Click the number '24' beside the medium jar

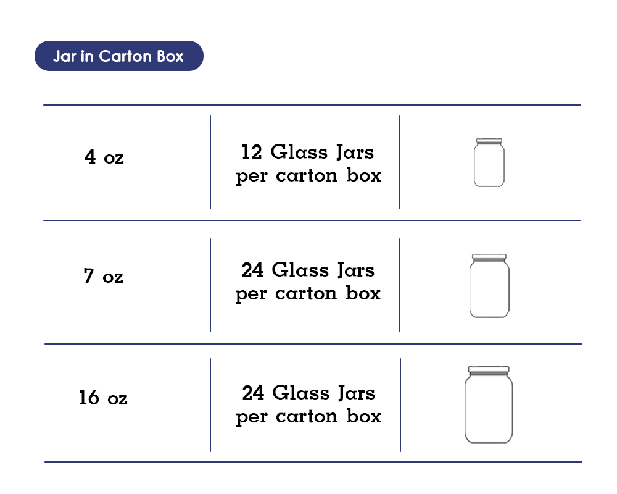click(x=252, y=270)
